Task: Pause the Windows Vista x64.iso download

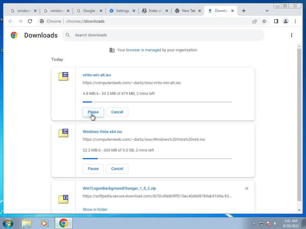Action: pyautogui.click(x=93, y=169)
